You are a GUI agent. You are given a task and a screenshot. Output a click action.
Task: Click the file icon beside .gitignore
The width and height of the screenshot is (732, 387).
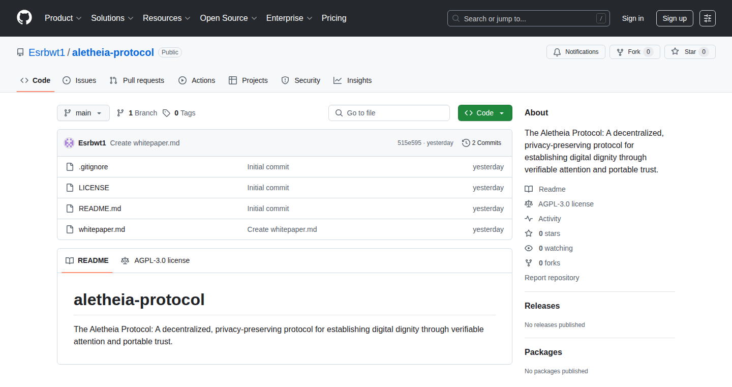pyautogui.click(x=70, y=167)
